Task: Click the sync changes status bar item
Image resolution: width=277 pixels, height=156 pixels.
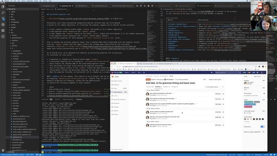Action: coord(30,155)
